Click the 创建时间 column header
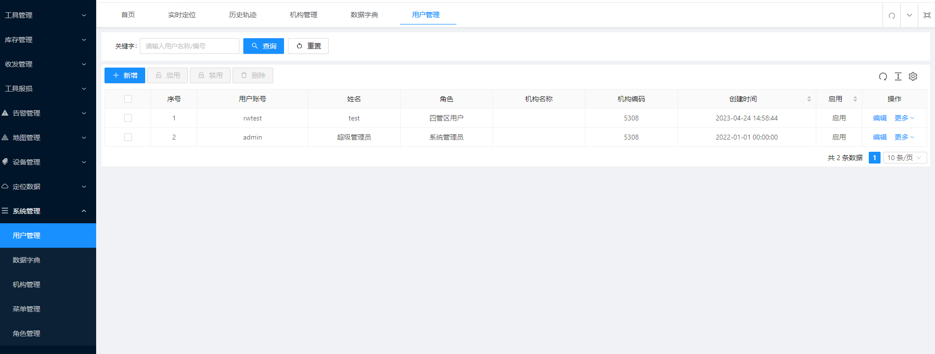Viewport: 935px width, 354px height. click(747, 99)
